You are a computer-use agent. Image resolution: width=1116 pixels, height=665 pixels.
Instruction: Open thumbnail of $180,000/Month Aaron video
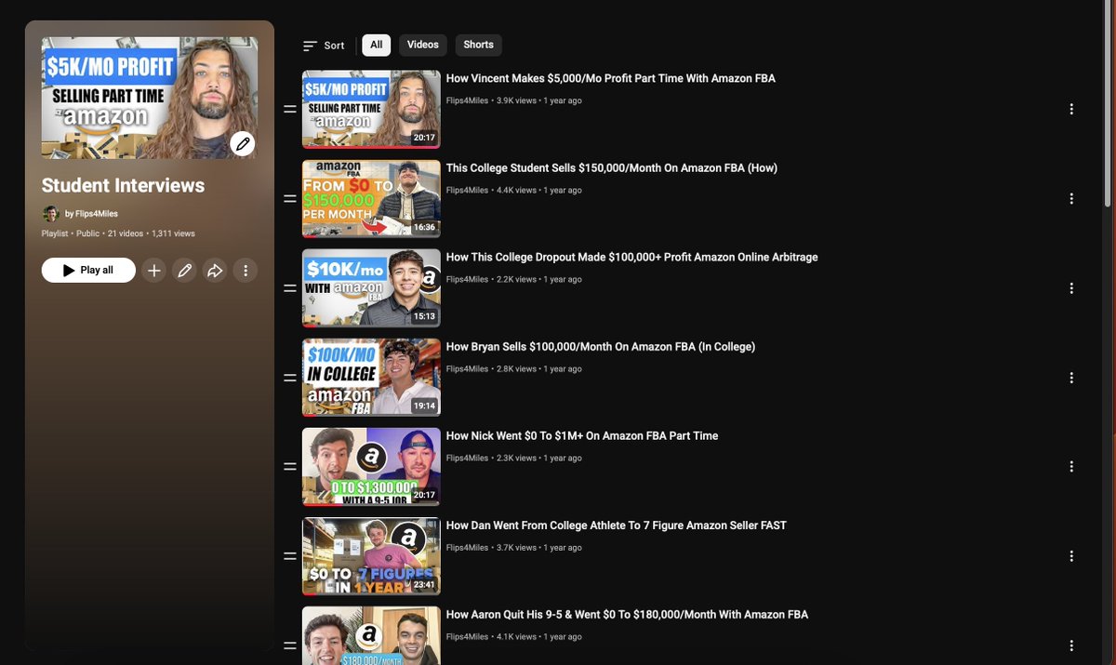(x=371, y=636)
